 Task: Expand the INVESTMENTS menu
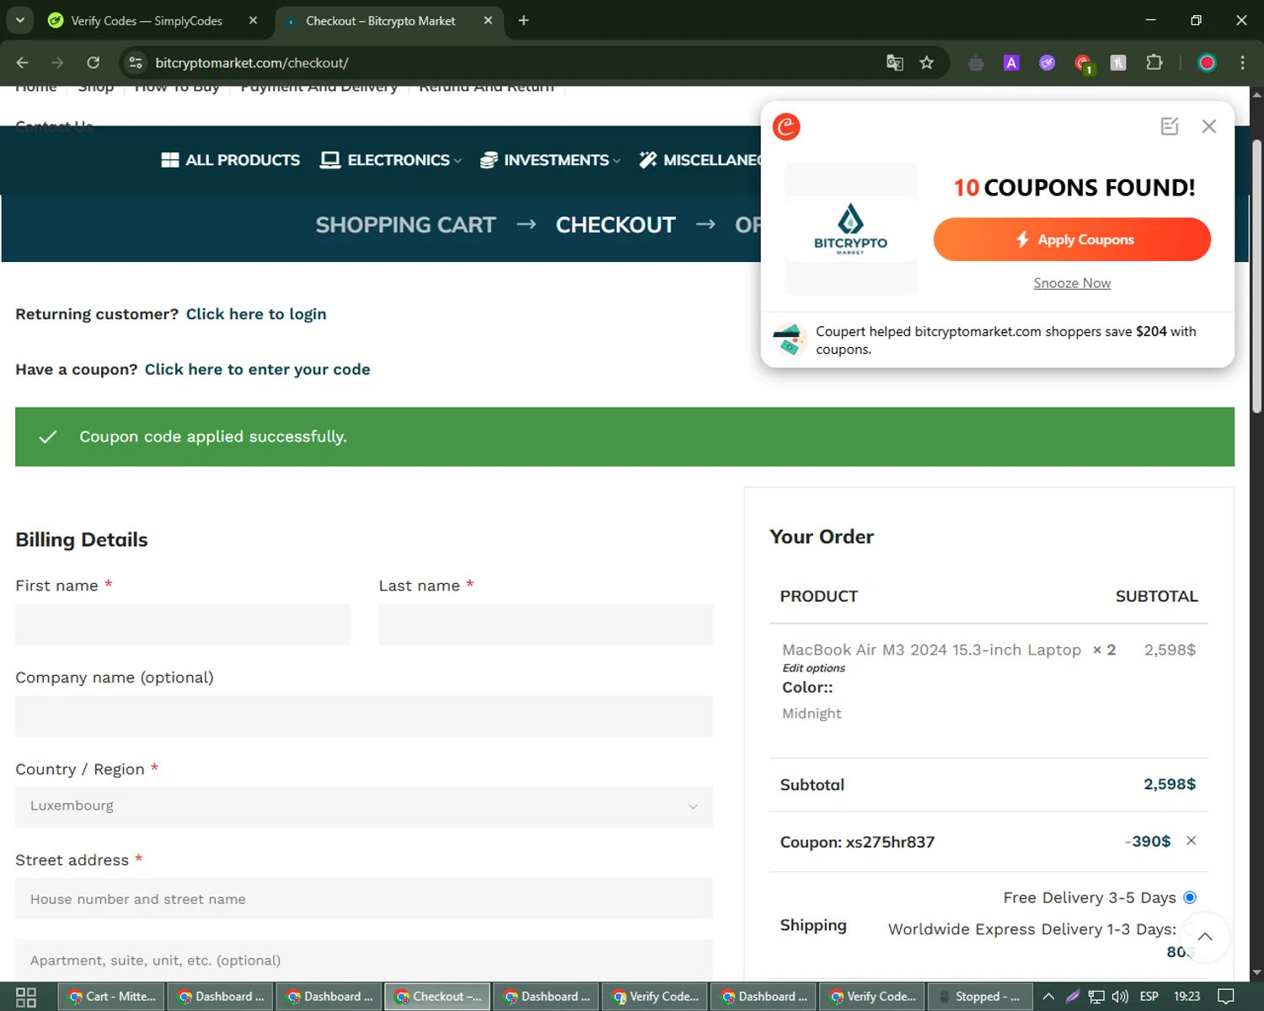pyautogui.click(x=550, y=160)
